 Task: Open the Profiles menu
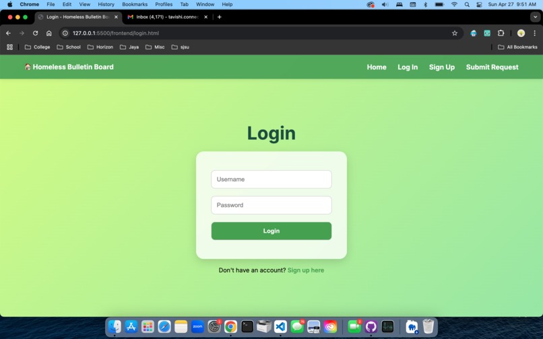pos(164,5)
